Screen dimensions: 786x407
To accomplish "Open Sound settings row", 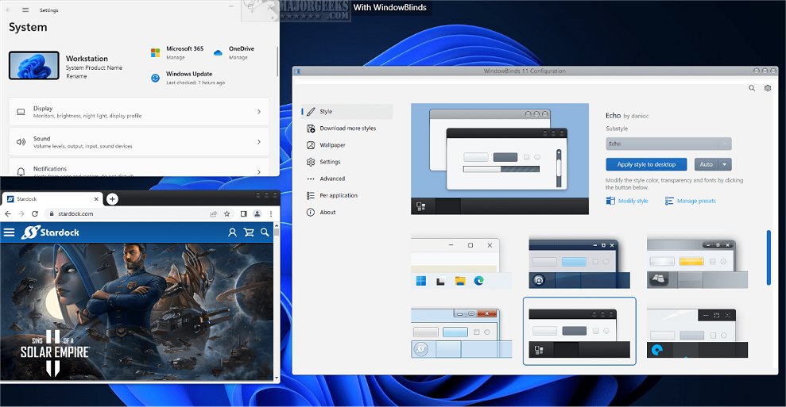I will (139, 142).
